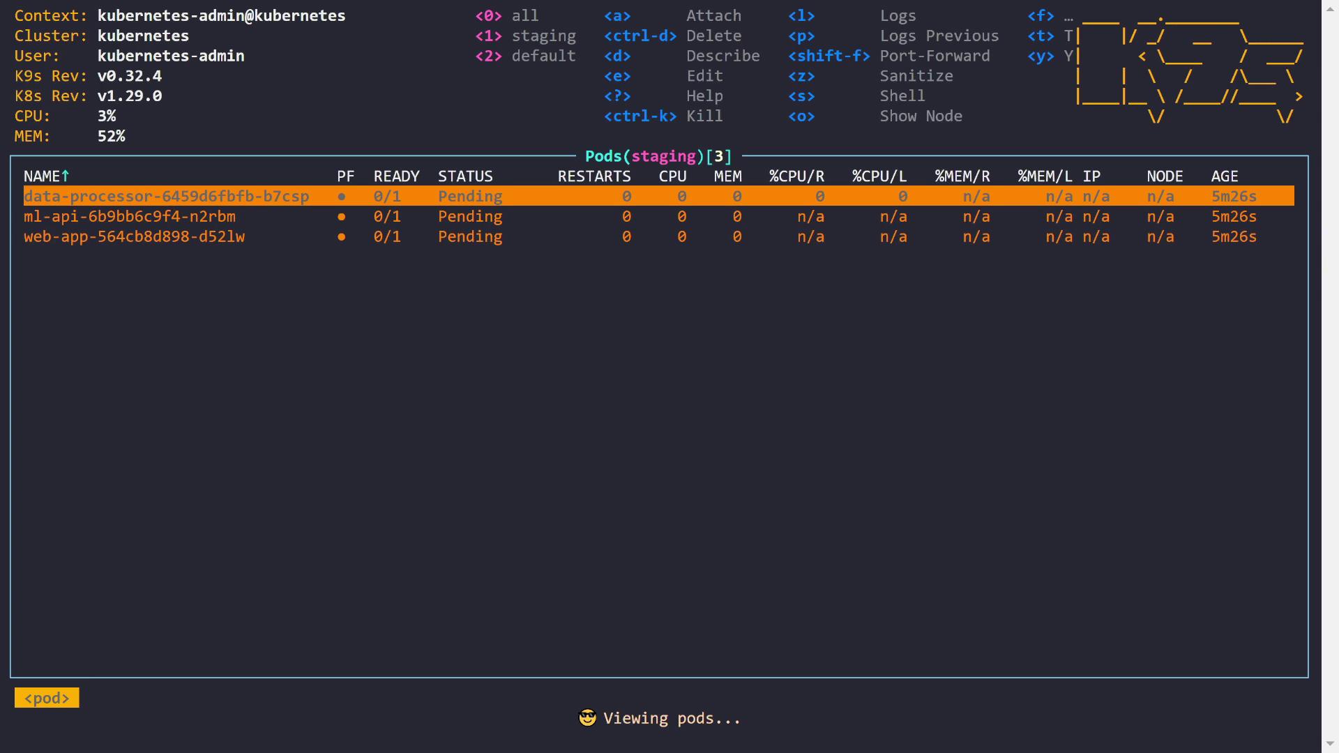Click the Describe command hint
The image size is (1339, 753).
click(723, 56)
